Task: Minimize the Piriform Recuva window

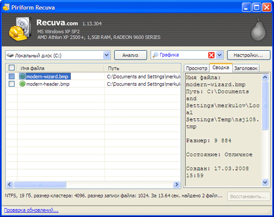Action: tap(246, 7)
